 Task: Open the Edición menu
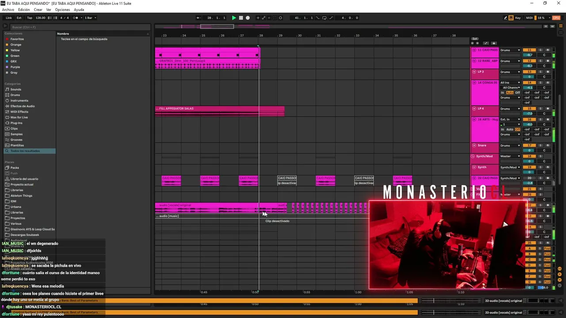[x=24, y=10]
